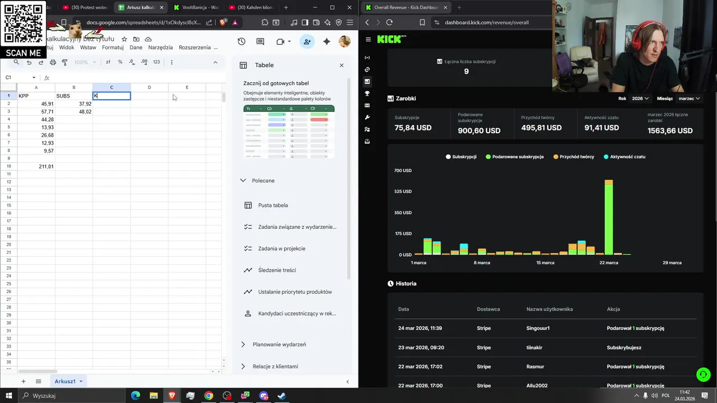Open Kick hamburger sidebar menu

click(368, 39)
